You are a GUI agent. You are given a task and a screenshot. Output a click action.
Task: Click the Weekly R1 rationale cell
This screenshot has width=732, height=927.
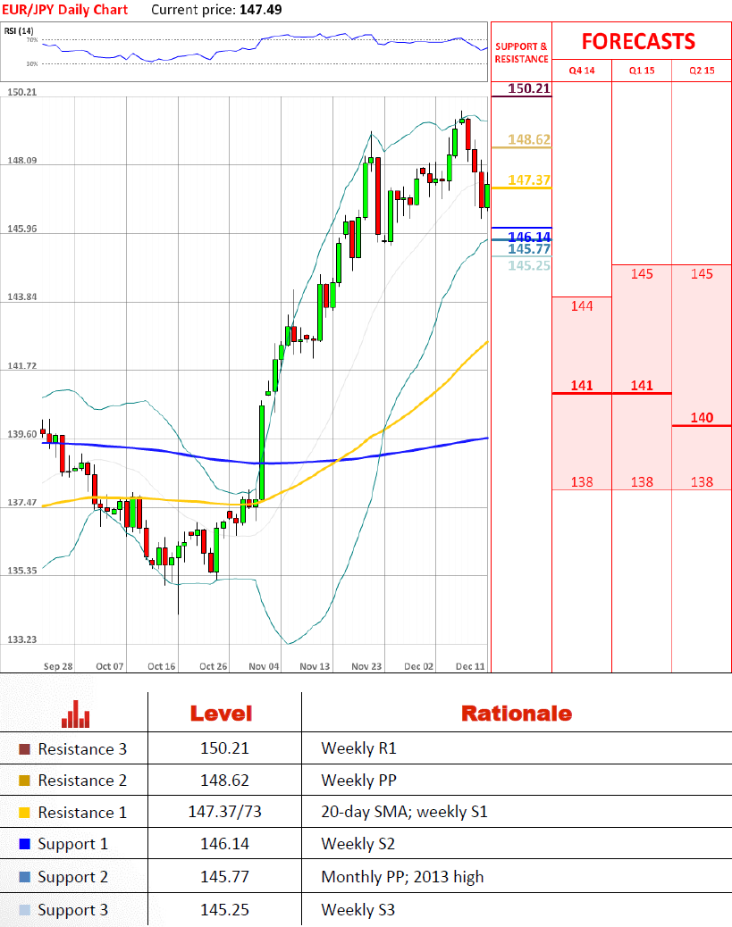pos(358,748)
